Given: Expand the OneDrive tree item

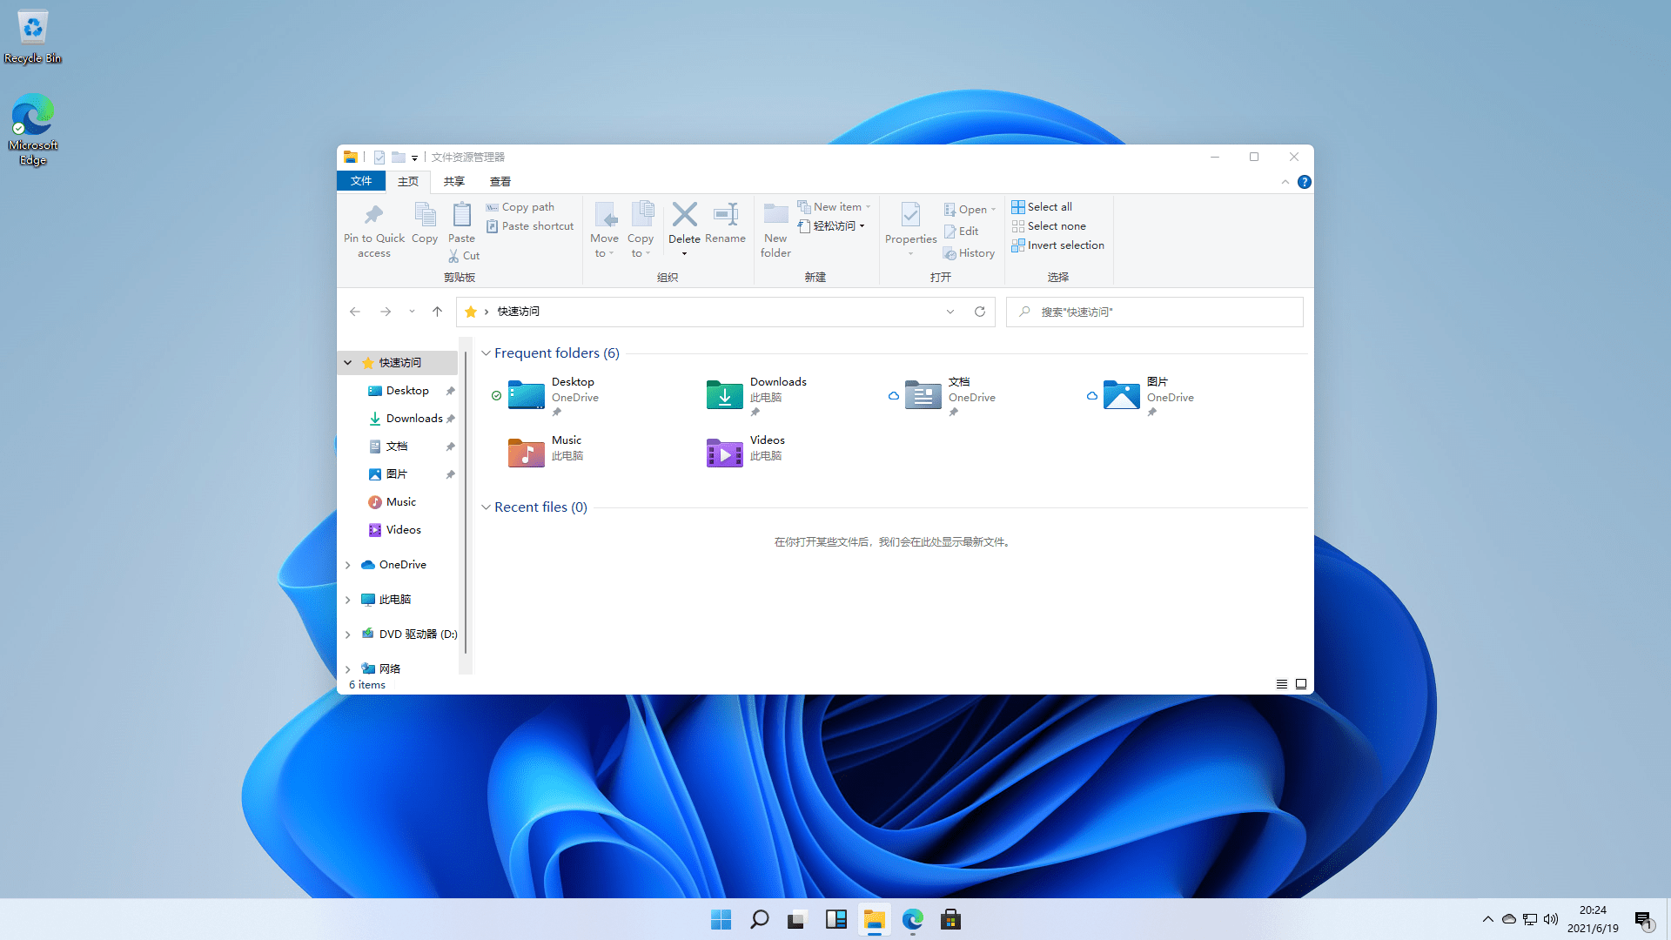Looking at the screenshot, I should [x=348, y=563].
